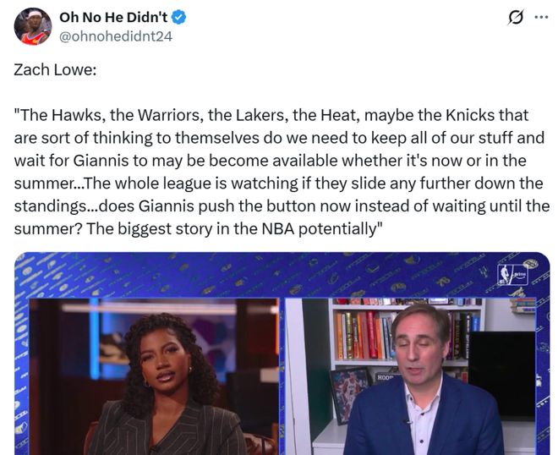Click the NBA logo in the video corner
Image resolution: width=558 pixels, height=455 pixels.
[513, 275]
